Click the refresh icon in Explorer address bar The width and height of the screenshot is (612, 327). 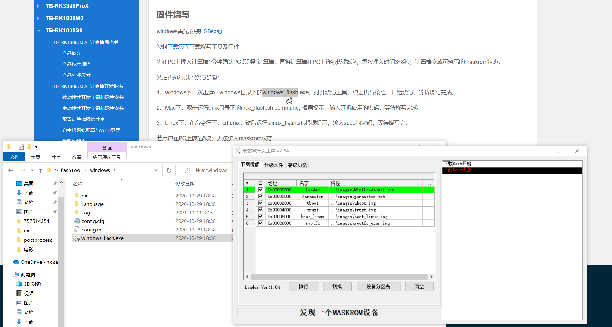click(x=169, y=170)
